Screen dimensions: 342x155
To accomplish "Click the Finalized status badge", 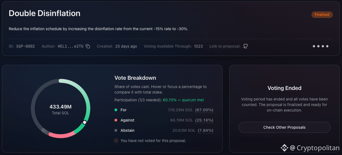I will (x=322, y=15).
